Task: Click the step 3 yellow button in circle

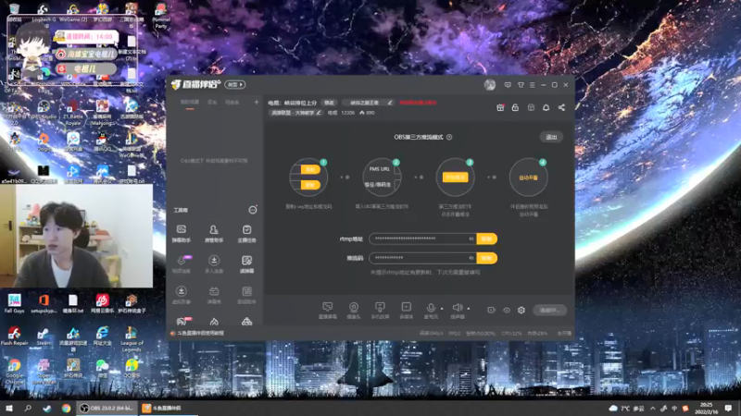Action: 455,177
